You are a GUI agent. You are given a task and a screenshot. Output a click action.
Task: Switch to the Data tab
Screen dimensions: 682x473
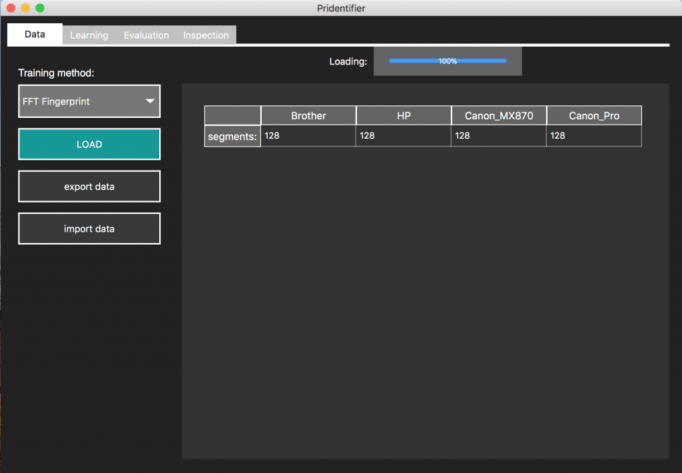click(x=35, y=35)
